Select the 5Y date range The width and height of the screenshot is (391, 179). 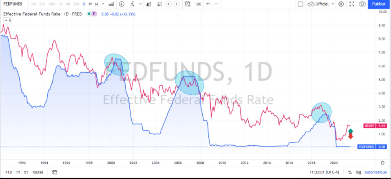click(x=26, y=172)
